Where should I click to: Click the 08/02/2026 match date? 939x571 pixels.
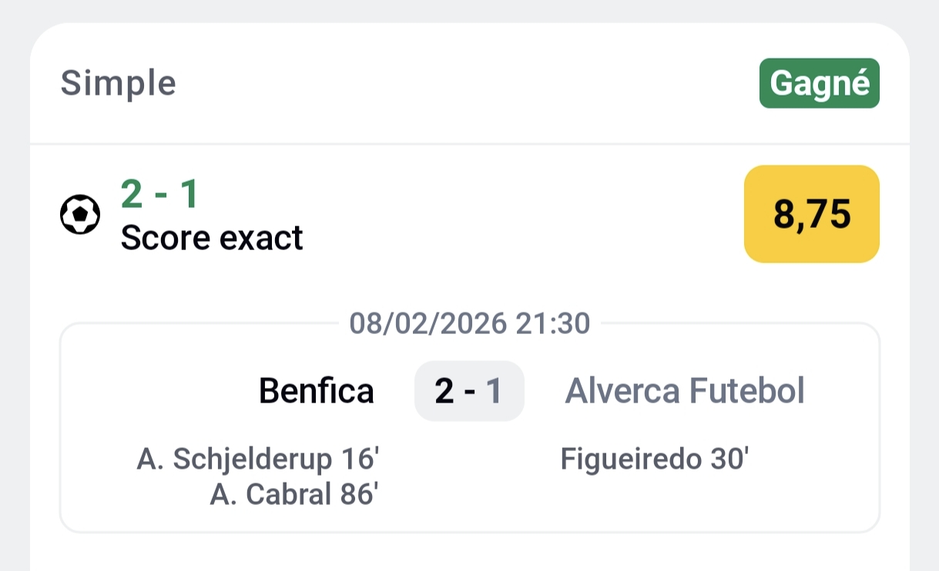[x=428, y=324]
